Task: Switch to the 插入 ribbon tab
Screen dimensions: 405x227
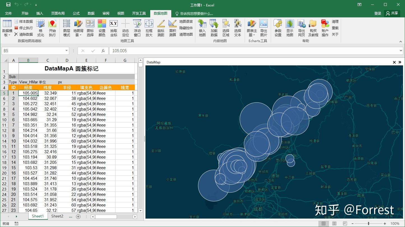Action: tap(40, 13)
